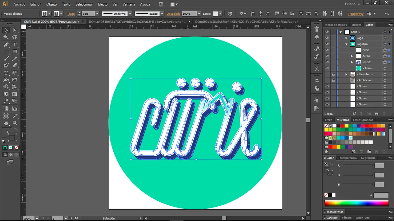Image resolution: width=394 pixels, height=221 pixels.
Task: Open the Efecto menu
Action: 103,4
